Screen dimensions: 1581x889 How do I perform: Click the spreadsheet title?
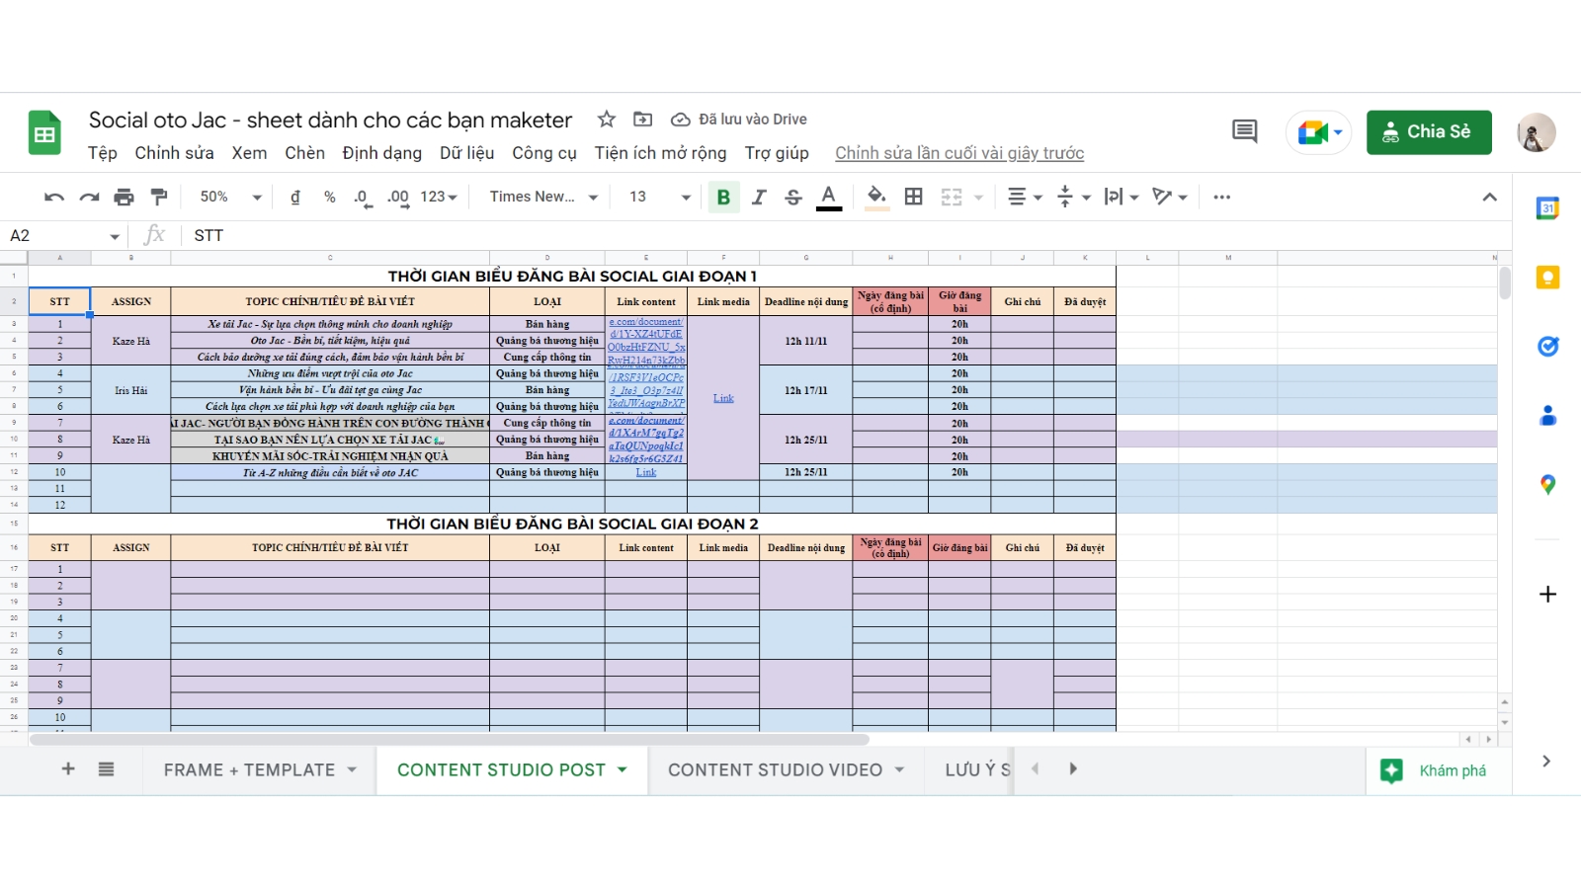pyautogui.click(x=330, y=120)
